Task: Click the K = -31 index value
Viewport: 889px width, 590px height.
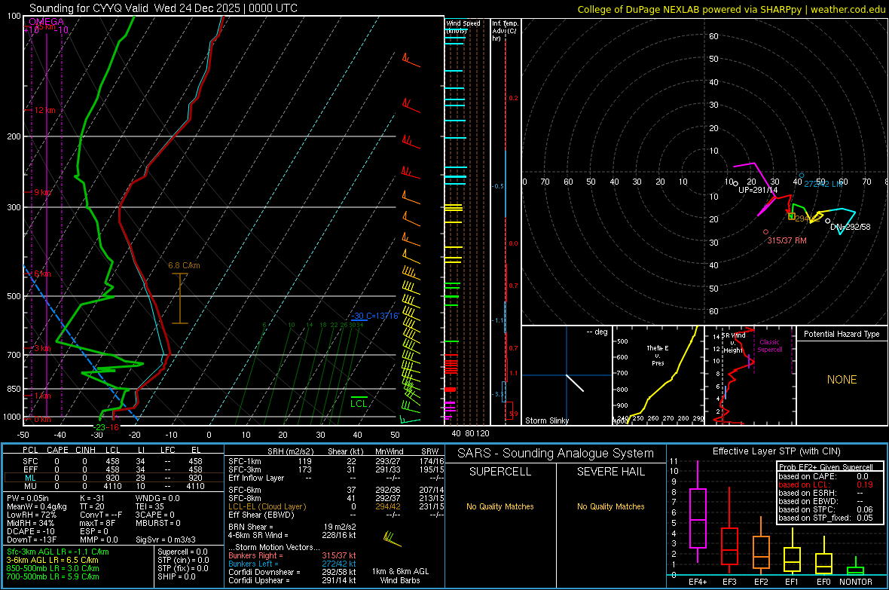Action: tap(92, 498)
